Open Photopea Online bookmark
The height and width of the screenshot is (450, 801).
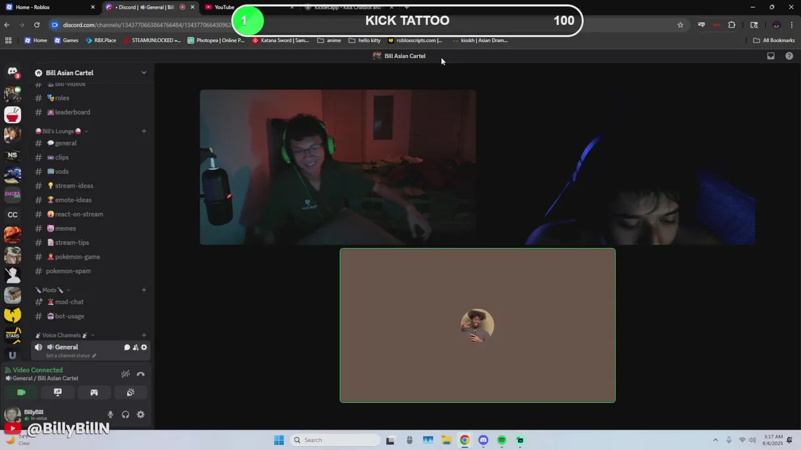coord(217,40)
